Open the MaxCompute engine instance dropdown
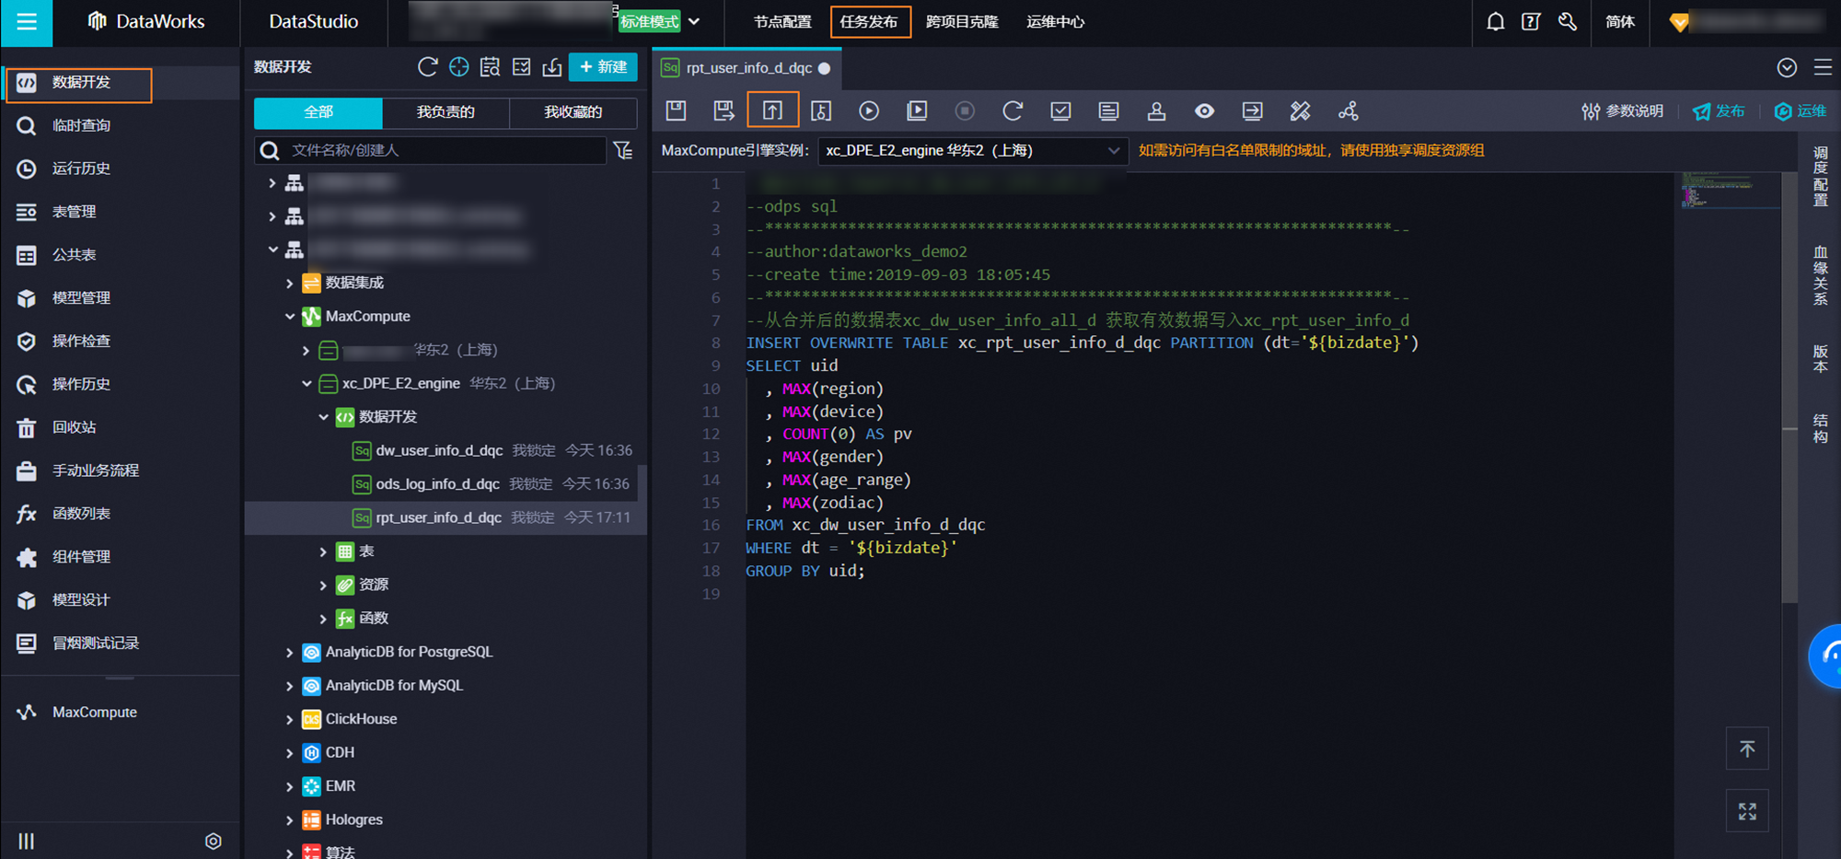The height and width of the screenshot is (859, 1841). (972, 150)
